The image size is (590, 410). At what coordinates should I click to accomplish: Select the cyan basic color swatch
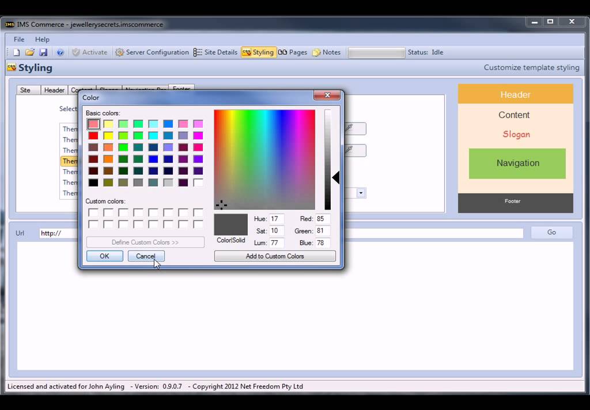pos(153,135)
